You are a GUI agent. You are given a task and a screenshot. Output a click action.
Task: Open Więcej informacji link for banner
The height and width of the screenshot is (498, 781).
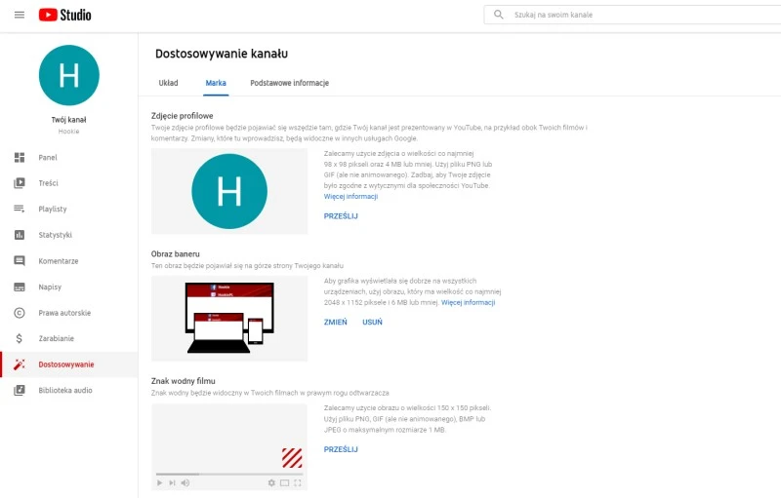[468, 302]
